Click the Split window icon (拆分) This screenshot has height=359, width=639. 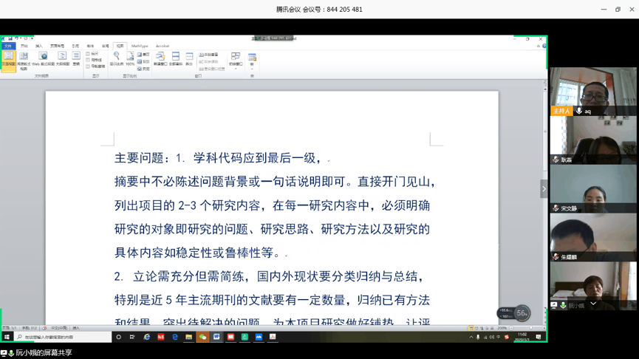click(x=189, y=59)
